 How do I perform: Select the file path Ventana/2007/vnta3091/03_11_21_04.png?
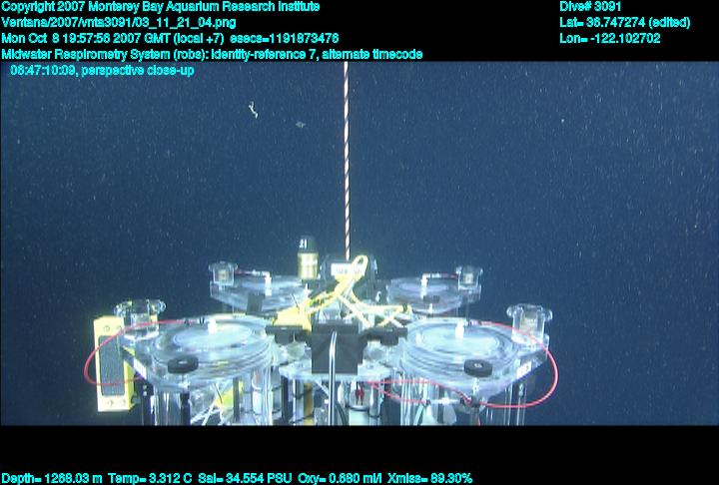click(x=119, y=23)
